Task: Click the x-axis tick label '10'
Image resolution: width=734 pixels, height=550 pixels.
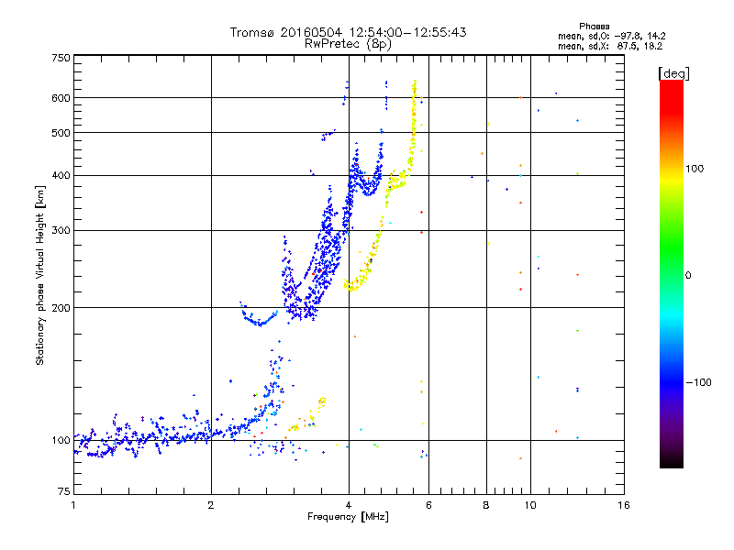Action: click(530, 505)
